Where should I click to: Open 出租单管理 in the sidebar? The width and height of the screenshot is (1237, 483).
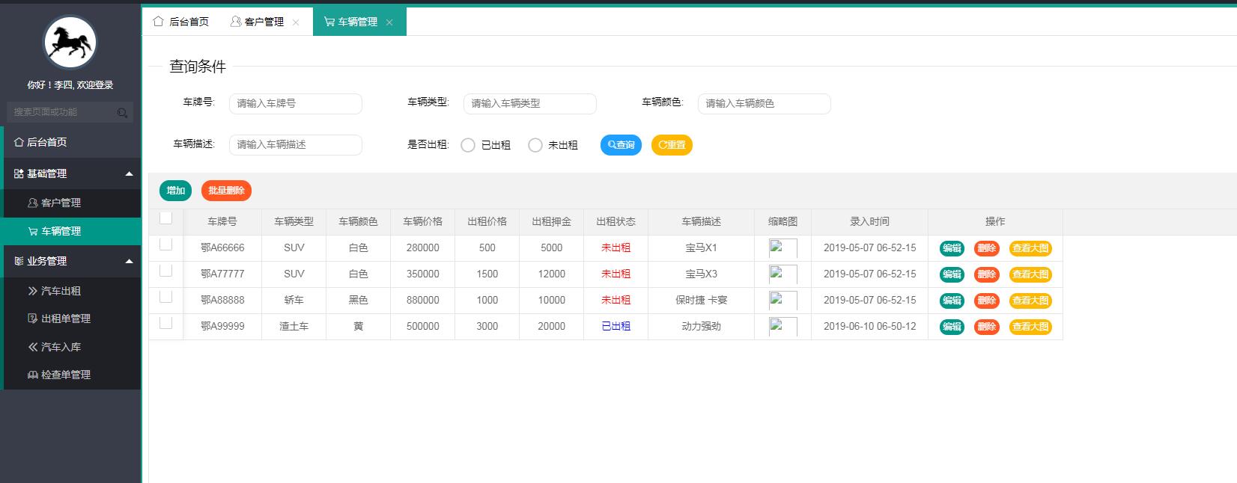tap(65, 319)
